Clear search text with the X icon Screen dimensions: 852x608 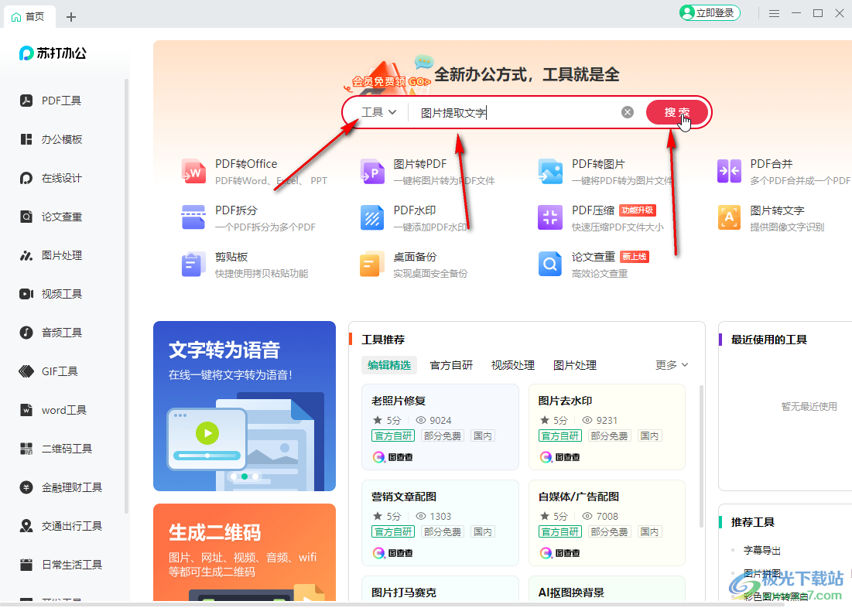tap(628, 112)
